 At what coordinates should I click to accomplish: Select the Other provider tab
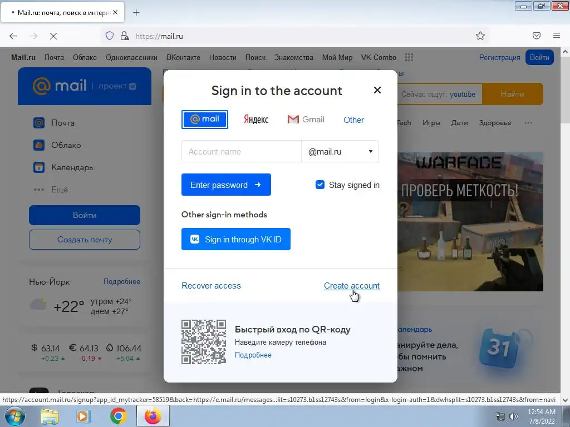pyautogui.click(x=353, y=120)
